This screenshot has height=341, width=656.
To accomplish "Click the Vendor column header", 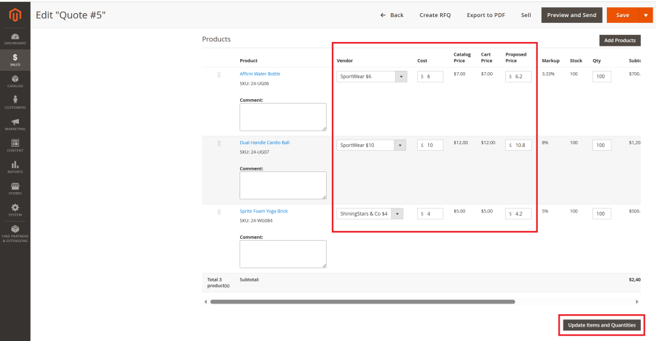I will [345, 61].
